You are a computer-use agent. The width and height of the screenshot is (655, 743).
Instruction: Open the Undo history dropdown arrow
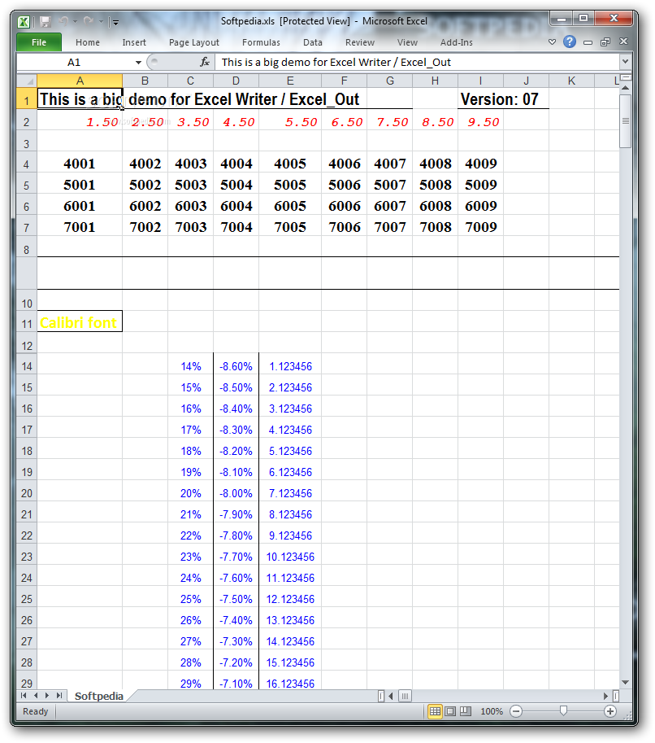tap(75, 21)
